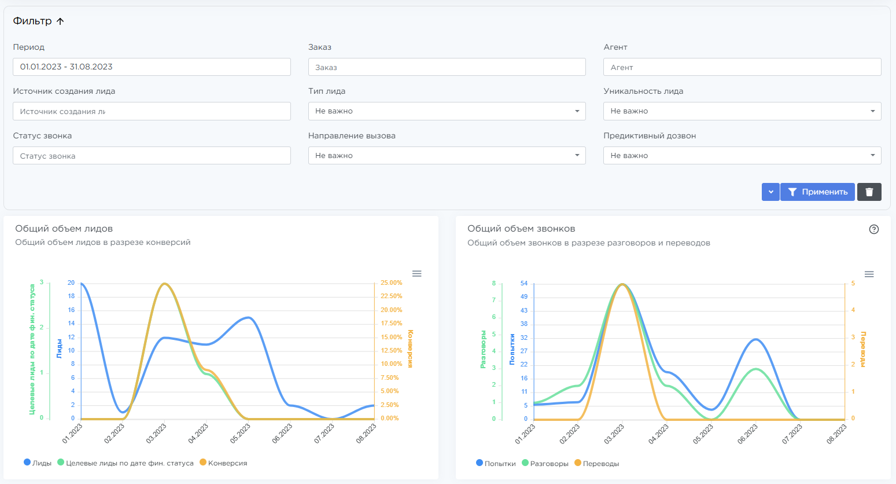896x484 pixels.
Task: Toggle Целевые лиды по дате фин. статуса series
Action: coord(126,463)
